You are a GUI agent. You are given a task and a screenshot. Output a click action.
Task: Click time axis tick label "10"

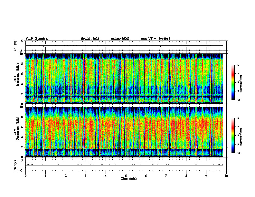pos(226,176)
